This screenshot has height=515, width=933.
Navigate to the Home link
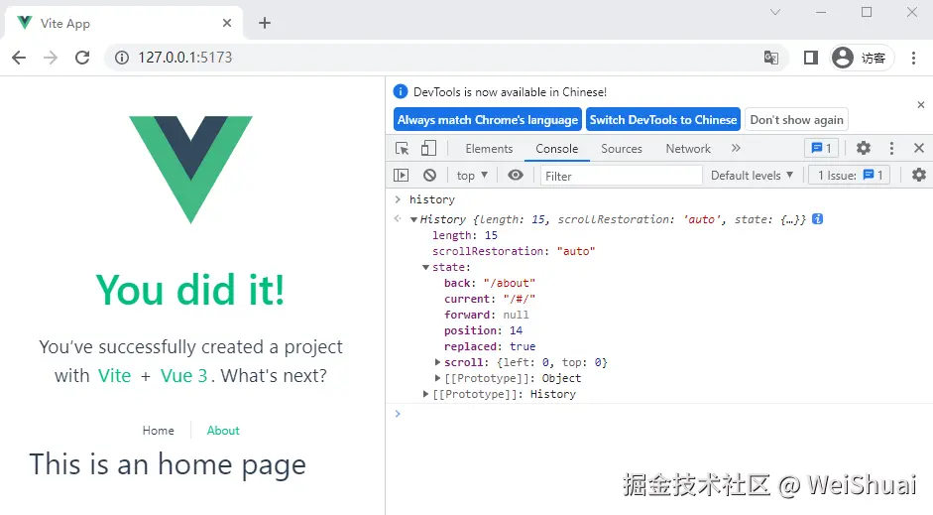pyautogui.click(x=159, y=431)
